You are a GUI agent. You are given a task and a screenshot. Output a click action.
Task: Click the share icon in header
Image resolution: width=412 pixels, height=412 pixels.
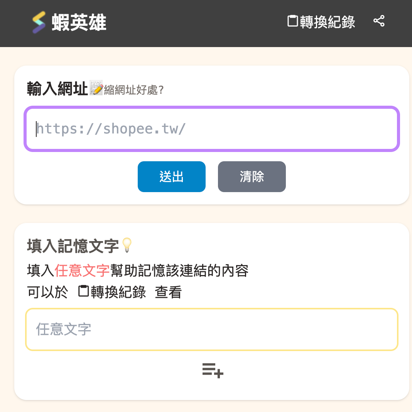pyautogui.click(x=379, y=21)
